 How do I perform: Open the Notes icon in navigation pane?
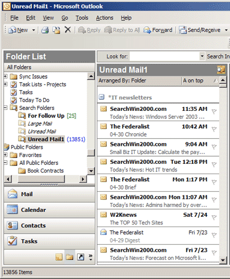59,257
